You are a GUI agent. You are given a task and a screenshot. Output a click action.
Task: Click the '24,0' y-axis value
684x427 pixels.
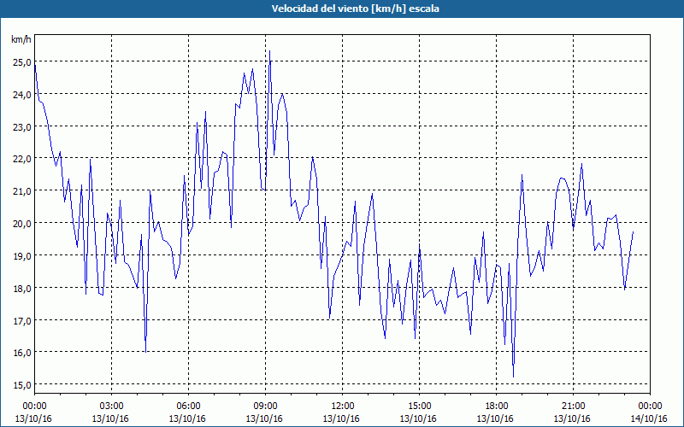click(22, 95)
